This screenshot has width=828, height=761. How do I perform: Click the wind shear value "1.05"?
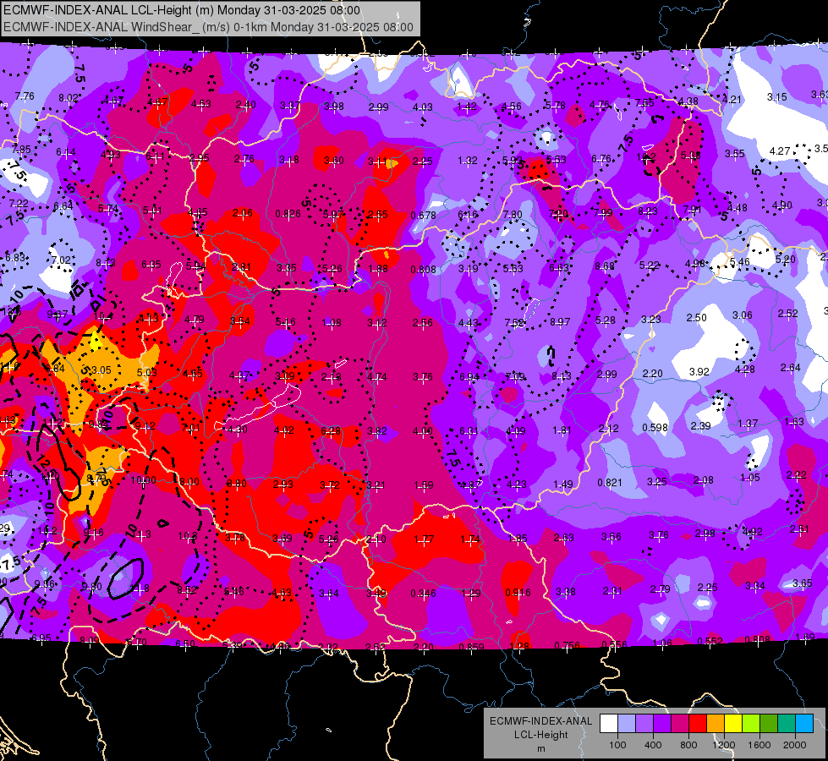click(x=750, y=478)
